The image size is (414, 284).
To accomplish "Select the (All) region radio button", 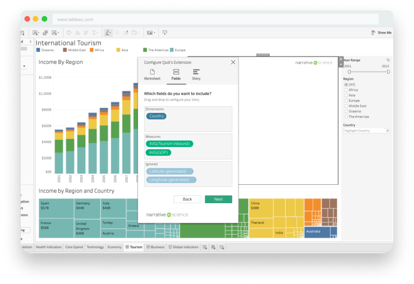I will [x=346, y=84].
